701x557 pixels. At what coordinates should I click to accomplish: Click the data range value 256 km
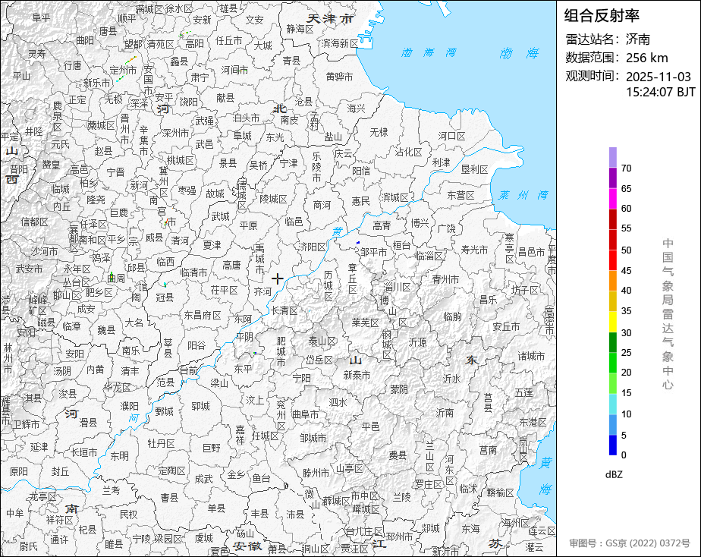click(647, 58)
